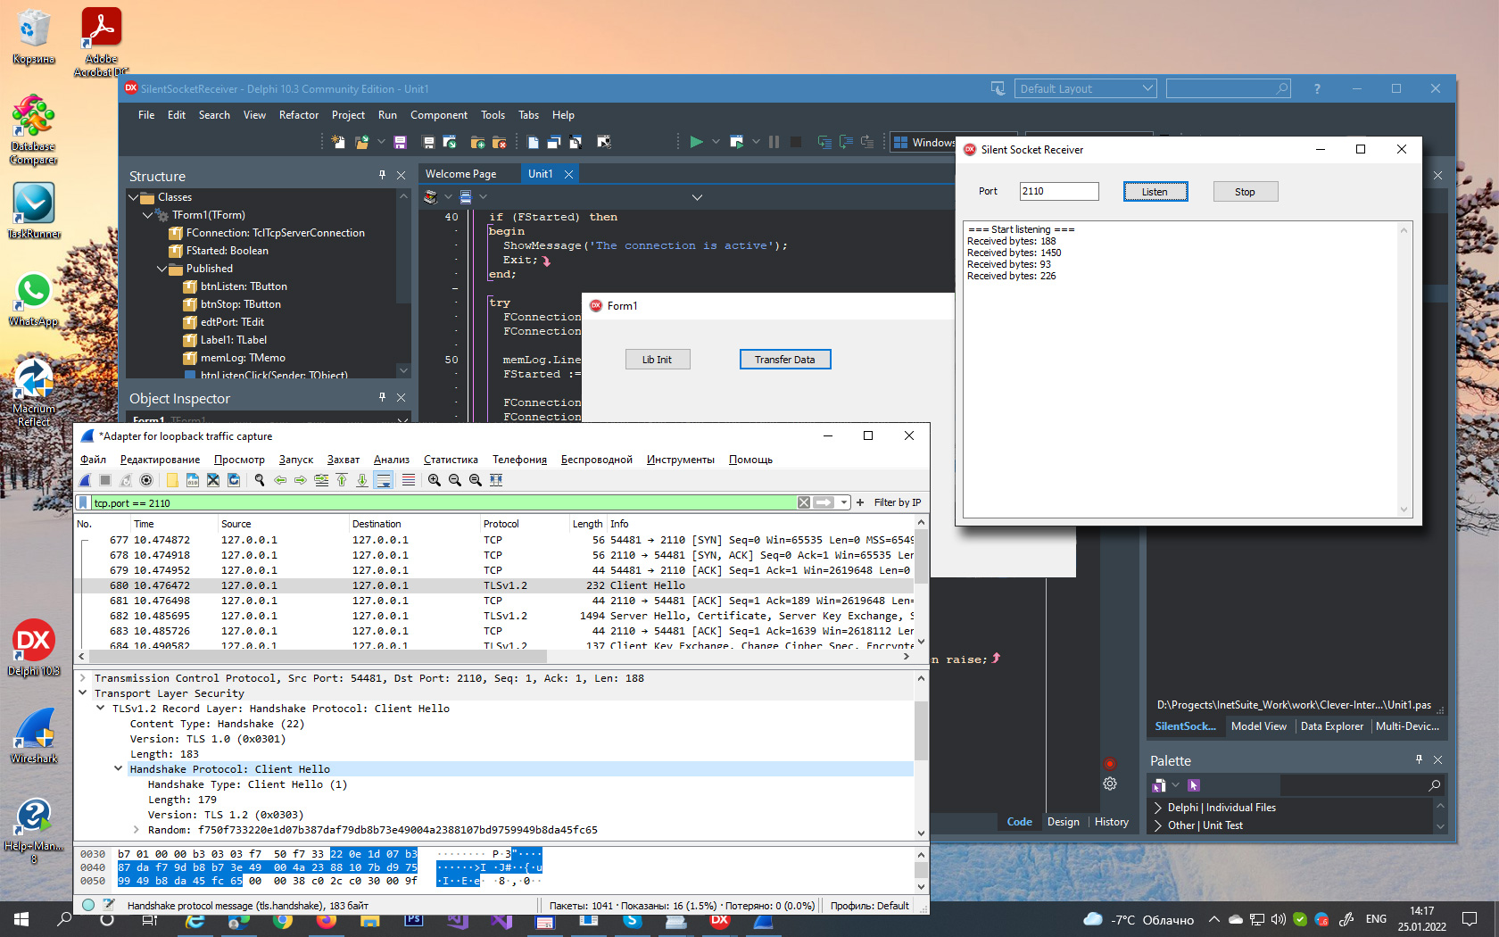
Task: Click Stop button in Silent Socket Receiver
Action: click(x=1245, y=192)
